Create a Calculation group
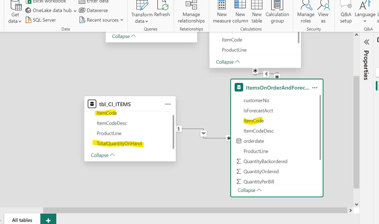This screenshot has height=224, width=379. coord(277,12)
